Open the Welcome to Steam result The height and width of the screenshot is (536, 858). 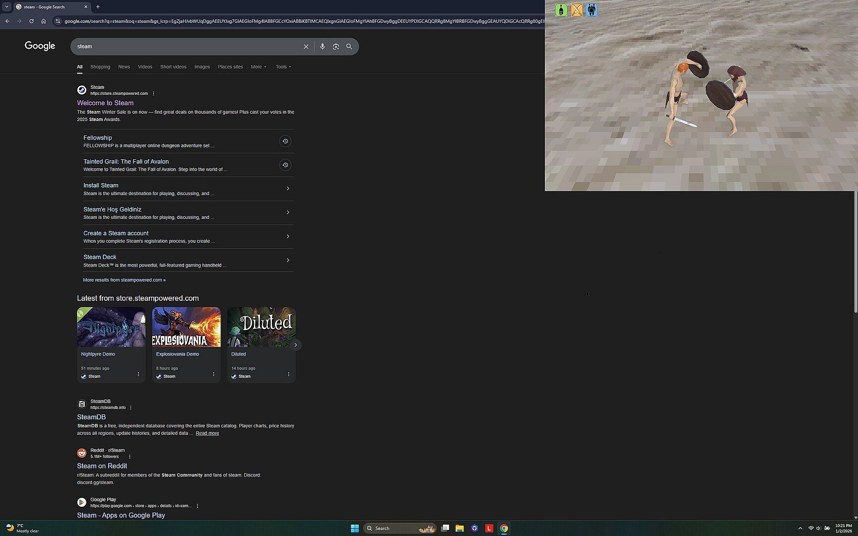point(105,103)
